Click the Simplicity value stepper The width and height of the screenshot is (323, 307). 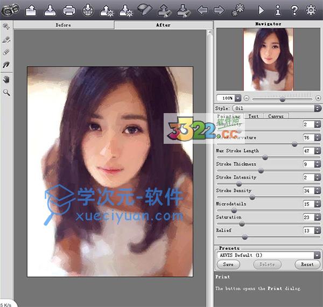point(318,124)
